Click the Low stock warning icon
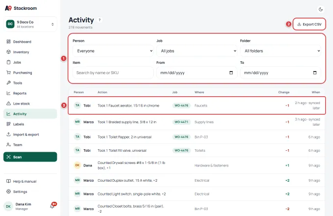 tap(8, 104)
